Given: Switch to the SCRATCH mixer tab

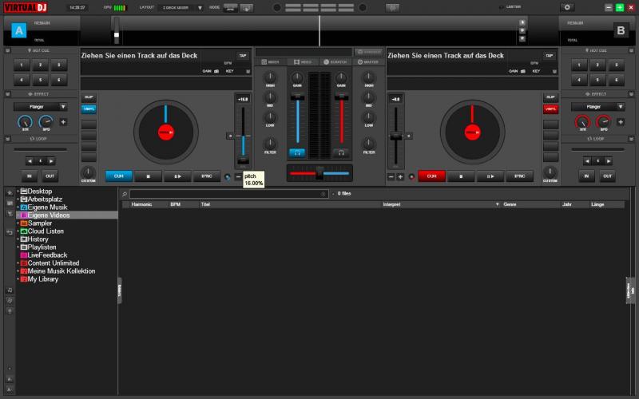Looking at the screenshot, I should click(x=335, y=61).
